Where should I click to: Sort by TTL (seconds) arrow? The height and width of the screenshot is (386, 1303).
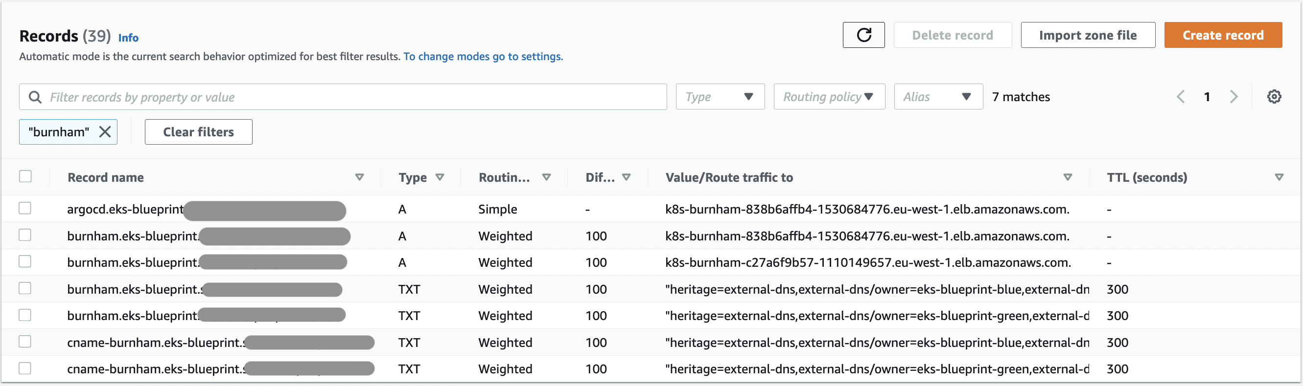pos(1279,177)
